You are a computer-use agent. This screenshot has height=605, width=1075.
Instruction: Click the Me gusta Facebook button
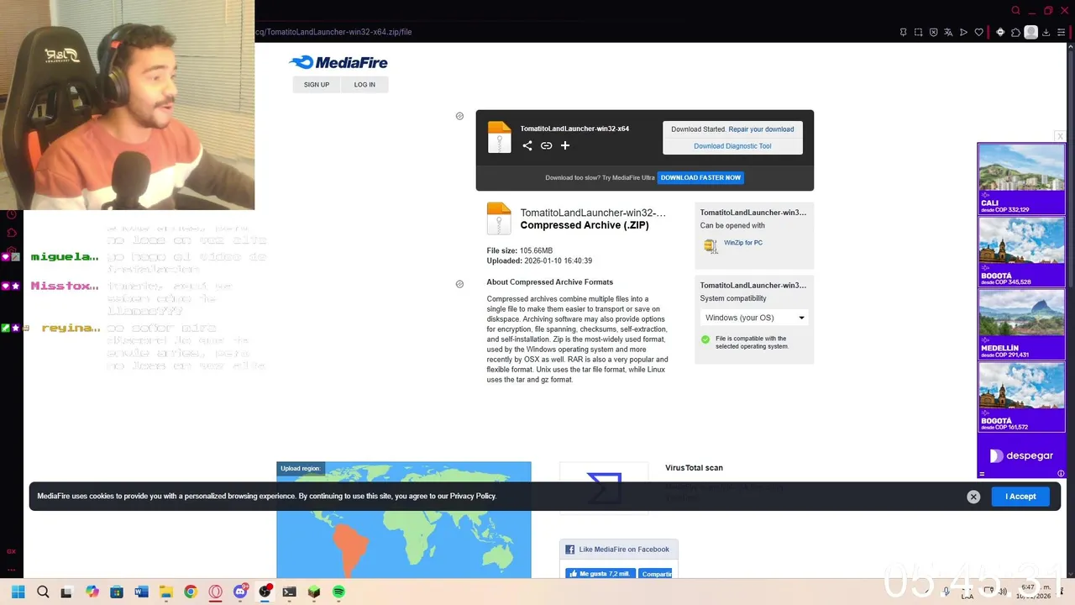600,574
